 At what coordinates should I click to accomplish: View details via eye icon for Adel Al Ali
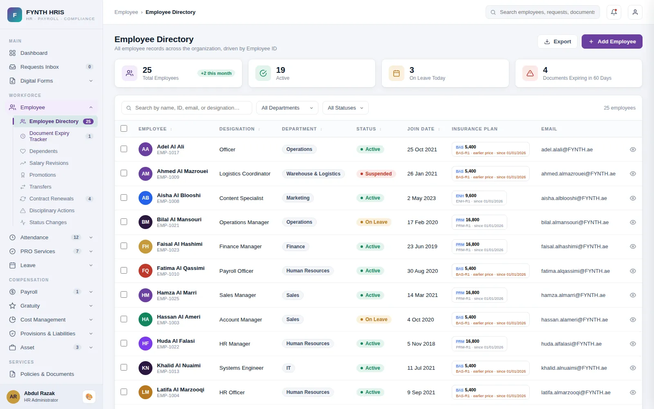(x=633, y=150)
